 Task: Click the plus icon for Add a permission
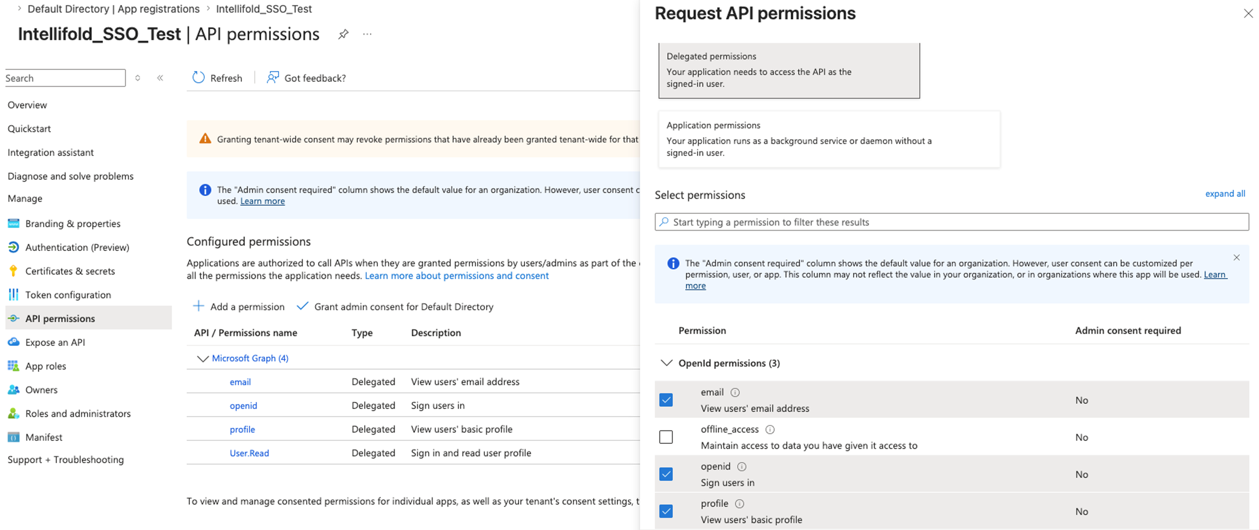coord(198,306)
